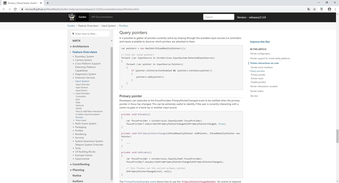The height and width of the screenshot is (183, 339).
Task: Open Guides breadcrumb link
Action: click(71, 26)
